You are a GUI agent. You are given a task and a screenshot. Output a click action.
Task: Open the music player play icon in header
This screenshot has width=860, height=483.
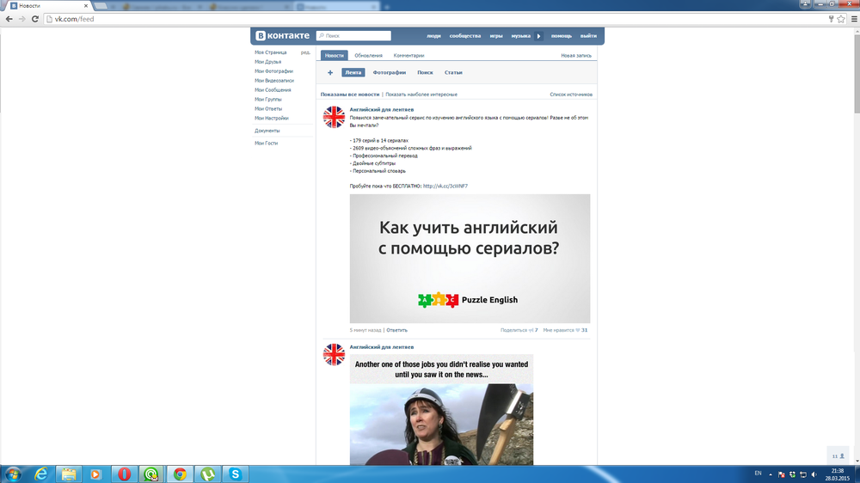[538, 35]
